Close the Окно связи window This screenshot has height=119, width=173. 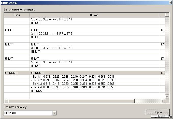pos(170,2)
